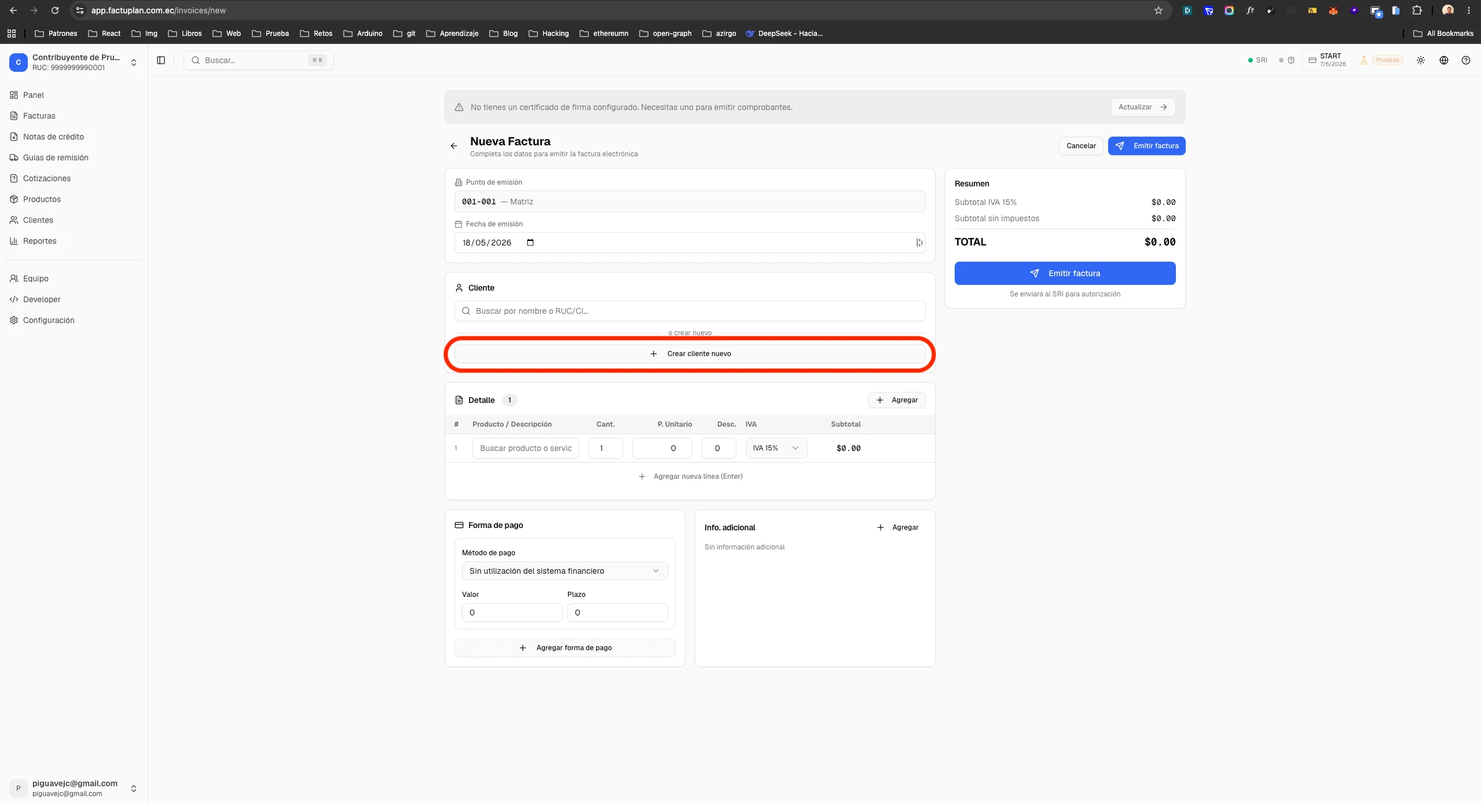
Task: Click Emitir factura in the Resumen card
Action: [1065, 273]
